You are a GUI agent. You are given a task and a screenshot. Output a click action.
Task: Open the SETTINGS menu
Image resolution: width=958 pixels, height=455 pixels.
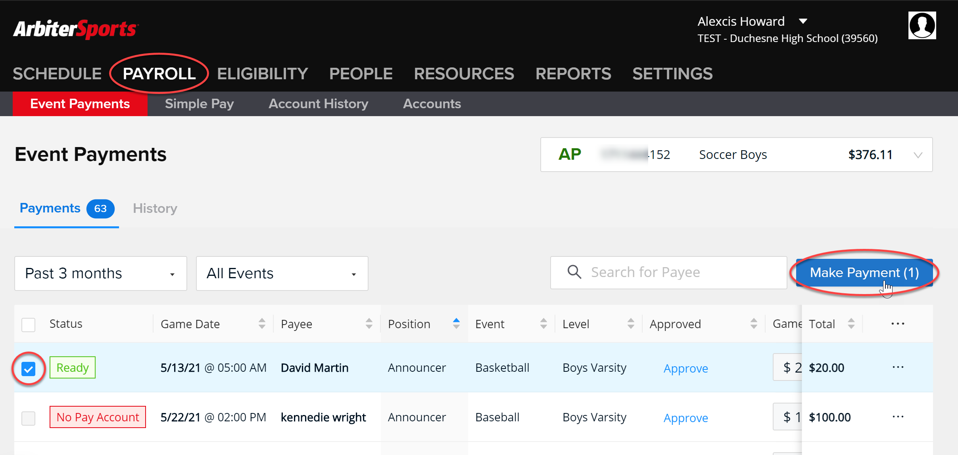tap(672, 74)
